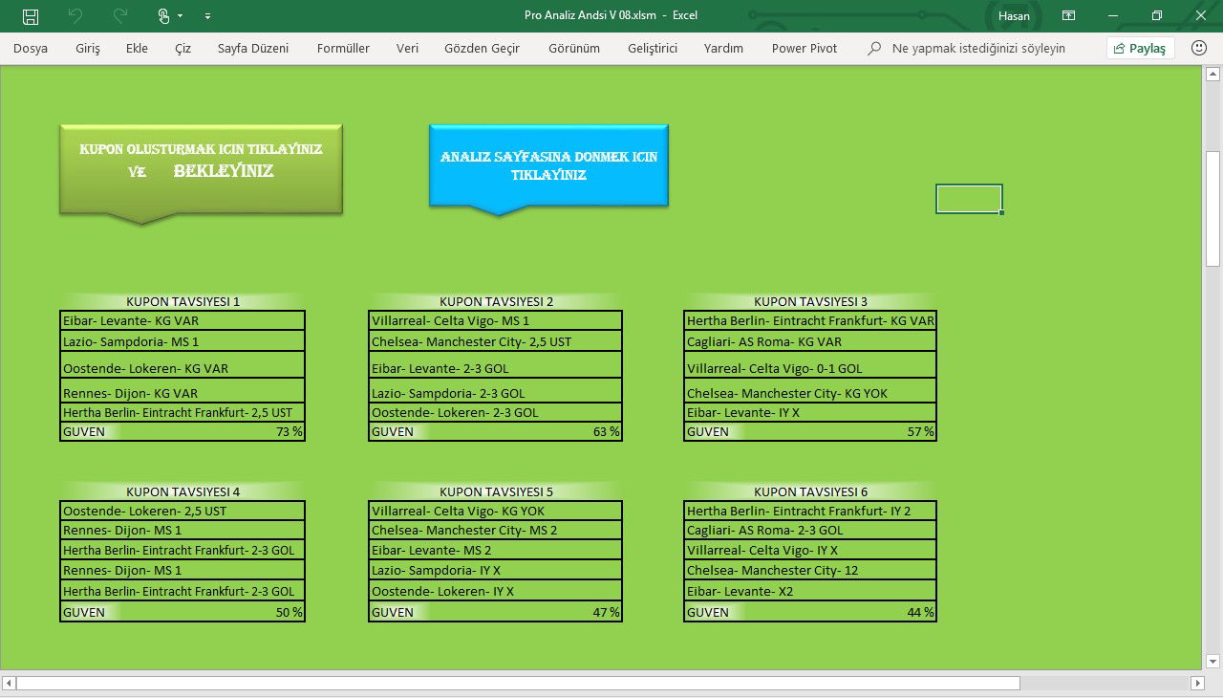Open the Çiz tab
The width and height of the screenshot is (1223, 698).
pyautogui.click(x=182, y=48)
